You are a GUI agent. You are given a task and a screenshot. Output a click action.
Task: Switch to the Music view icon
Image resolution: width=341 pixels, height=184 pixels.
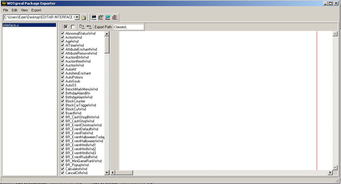pos(115,17)
